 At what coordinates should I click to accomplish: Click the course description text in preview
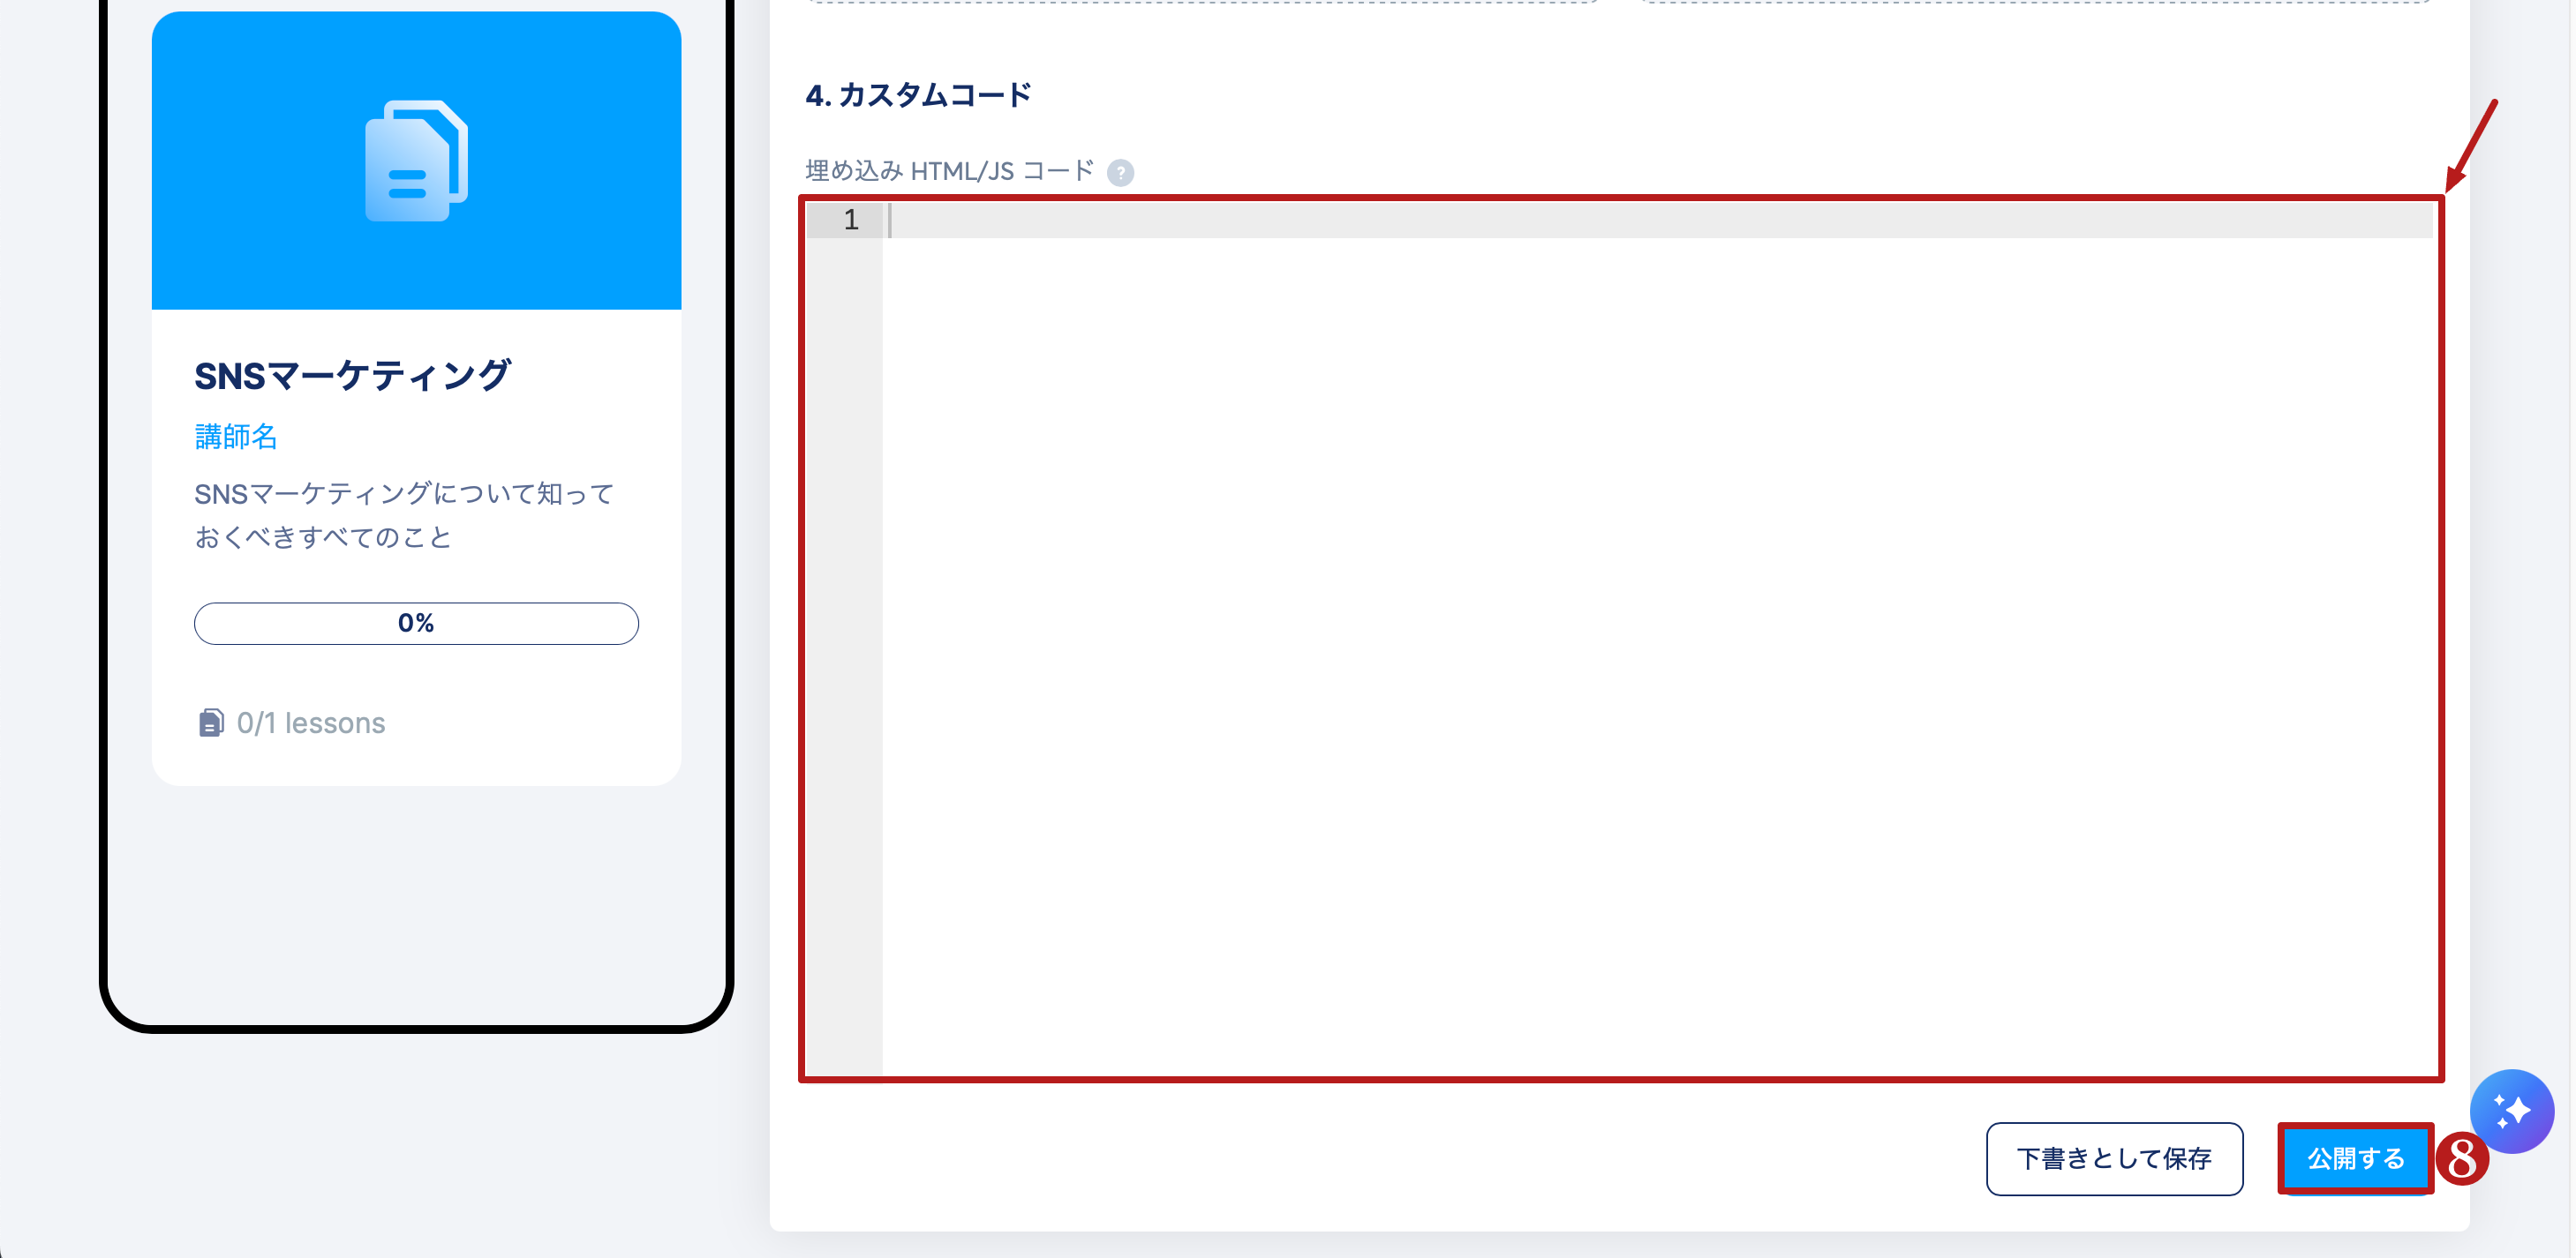pos(404,514)
